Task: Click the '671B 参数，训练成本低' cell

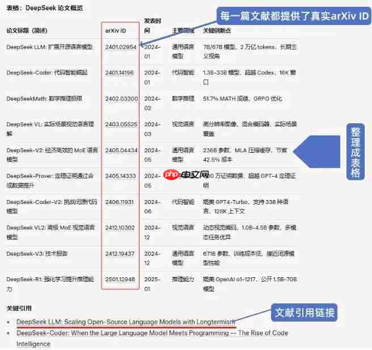Action: [249, 258]
